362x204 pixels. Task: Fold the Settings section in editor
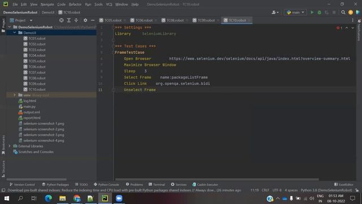click(113, 28)
